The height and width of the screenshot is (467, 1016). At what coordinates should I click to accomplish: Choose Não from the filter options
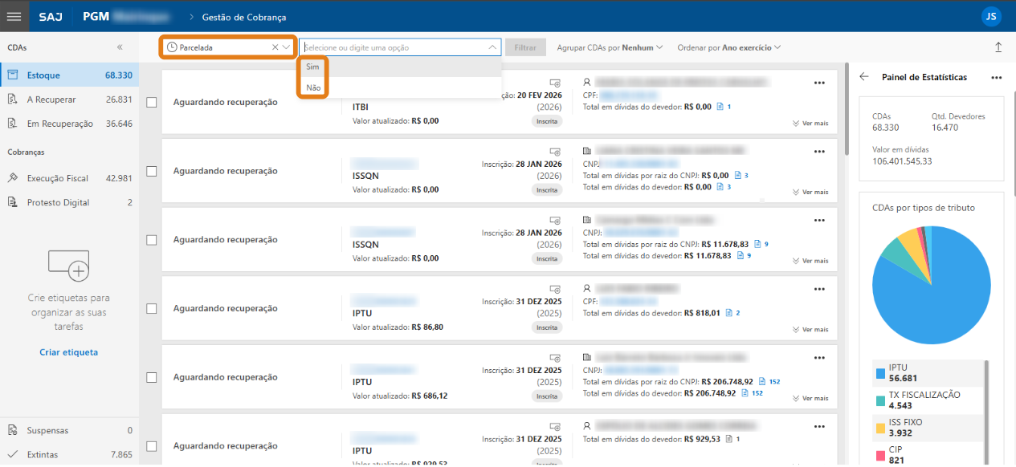313,87
